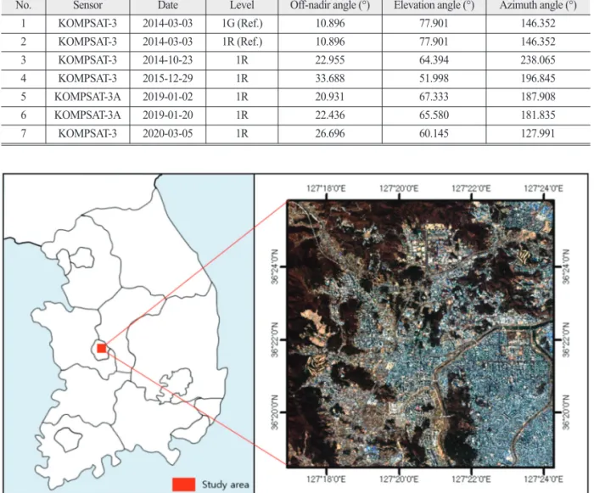Click left axis label 36°24'0"N
The height and width of the screenshot is (493, 594).
point(275,266)
